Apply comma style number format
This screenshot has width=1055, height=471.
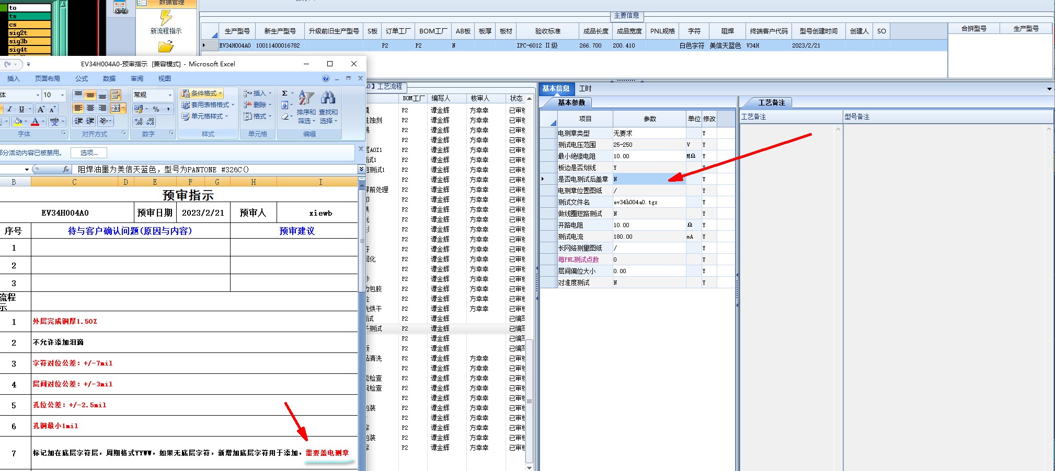pyautogui.click(x=168, y=109)
